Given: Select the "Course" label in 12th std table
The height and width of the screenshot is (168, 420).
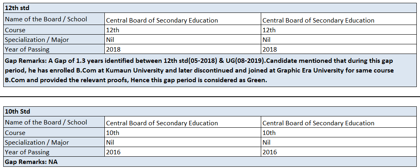Looking at the screenshot, I should 15,30.
